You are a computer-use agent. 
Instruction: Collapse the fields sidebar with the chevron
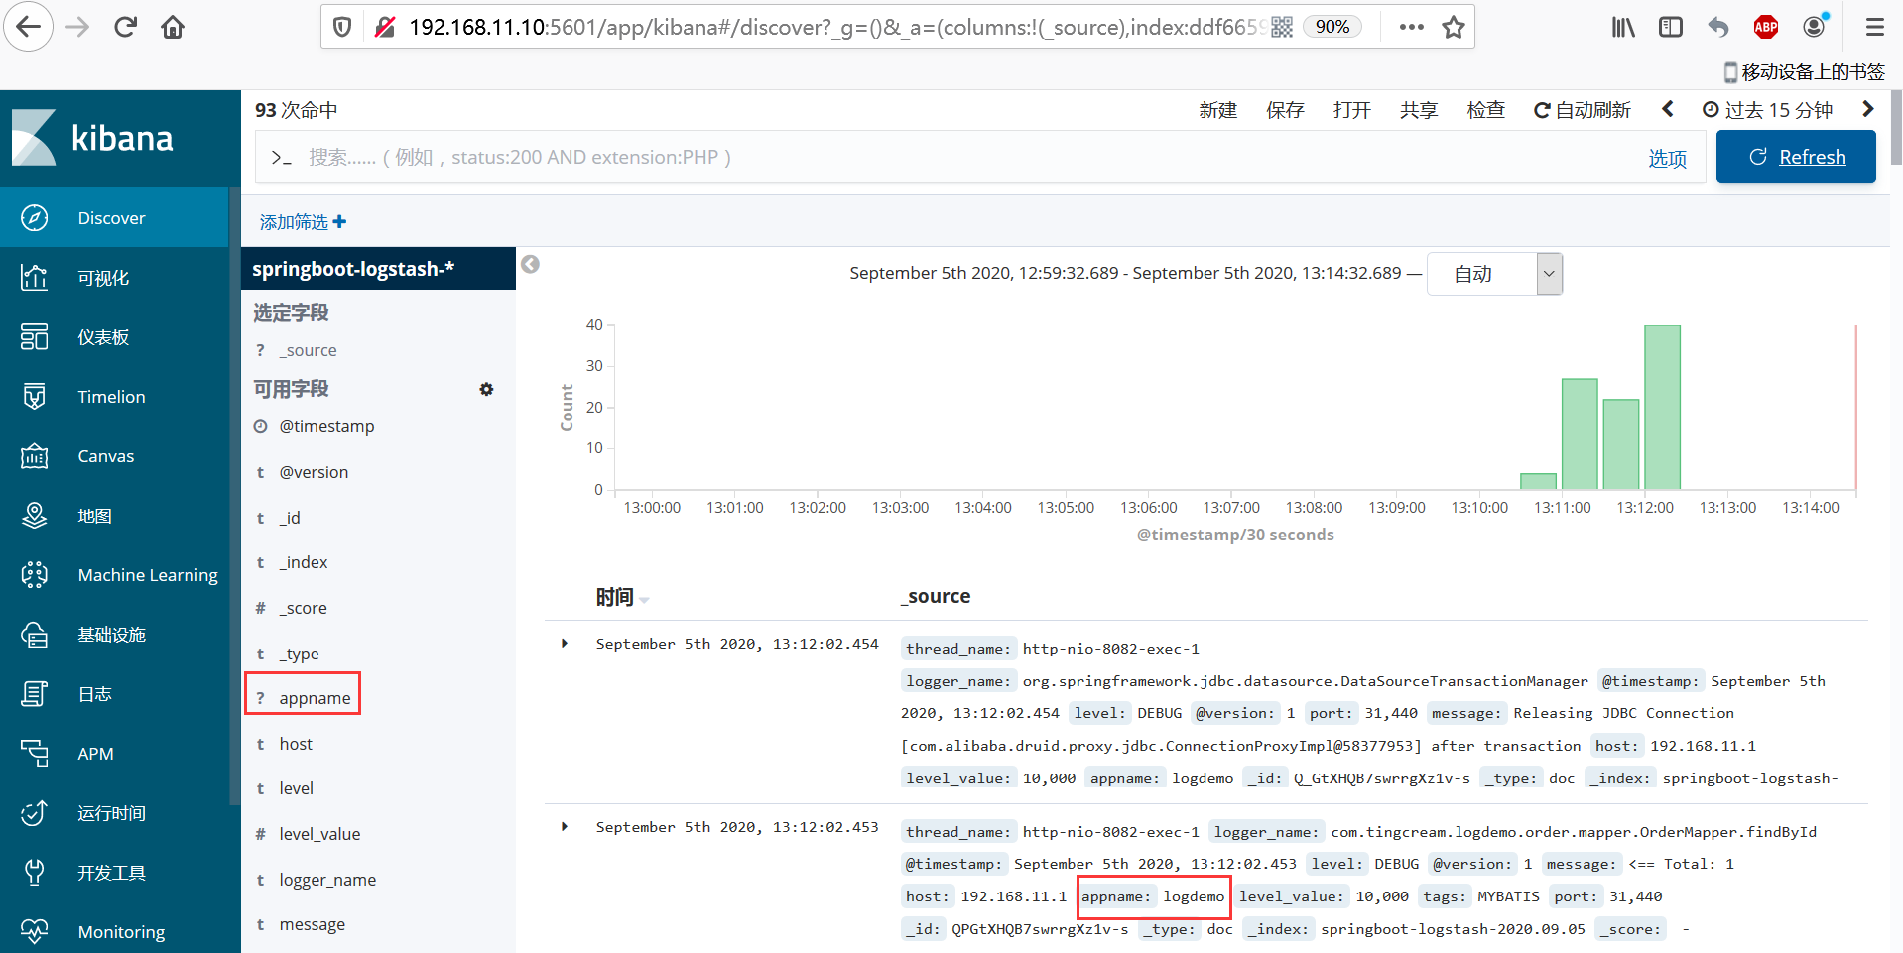pyautogui.click(x=529, y=265)
